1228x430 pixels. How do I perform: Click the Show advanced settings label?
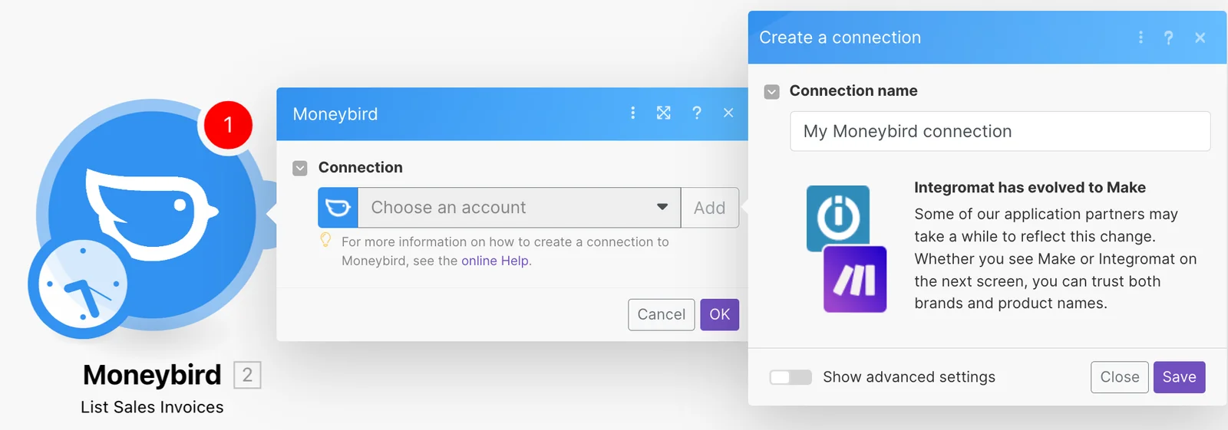pyautogui.click(x=909, y=377)
